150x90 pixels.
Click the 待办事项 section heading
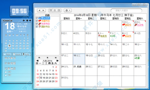pos(10,58)
